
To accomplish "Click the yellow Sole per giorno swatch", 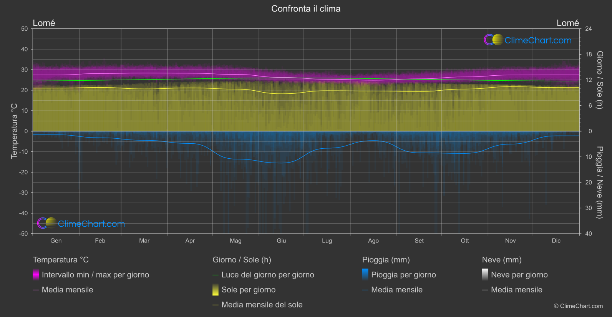I will (x=216, y=290).
